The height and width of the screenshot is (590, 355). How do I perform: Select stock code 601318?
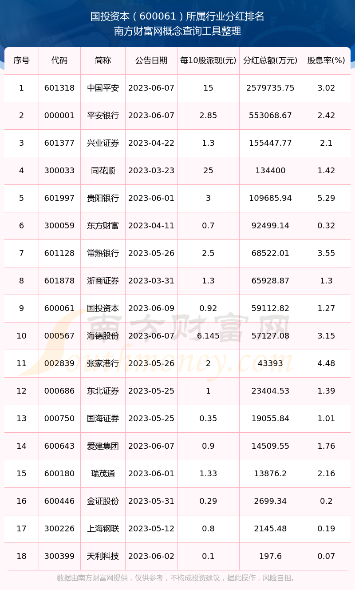click(59, 88)
